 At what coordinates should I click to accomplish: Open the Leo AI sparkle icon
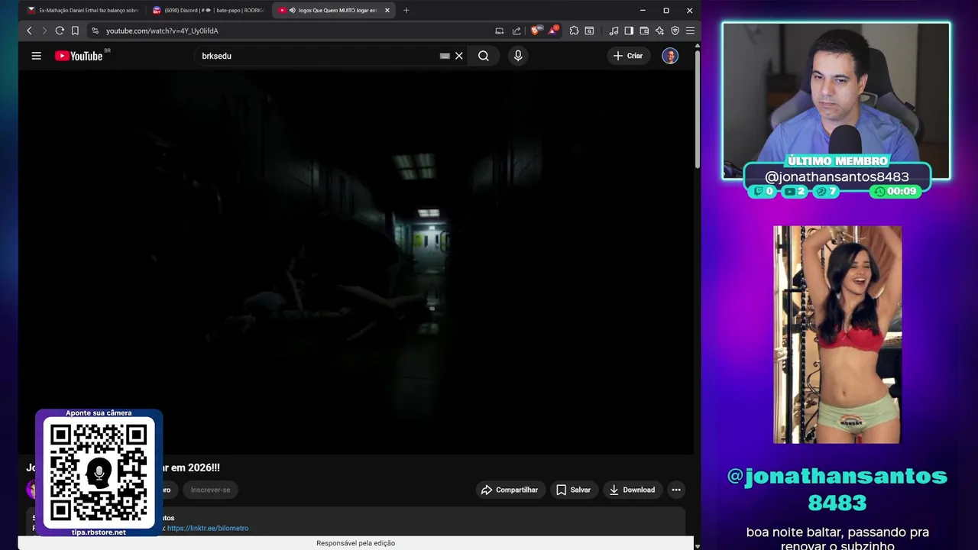click(659, 31)
